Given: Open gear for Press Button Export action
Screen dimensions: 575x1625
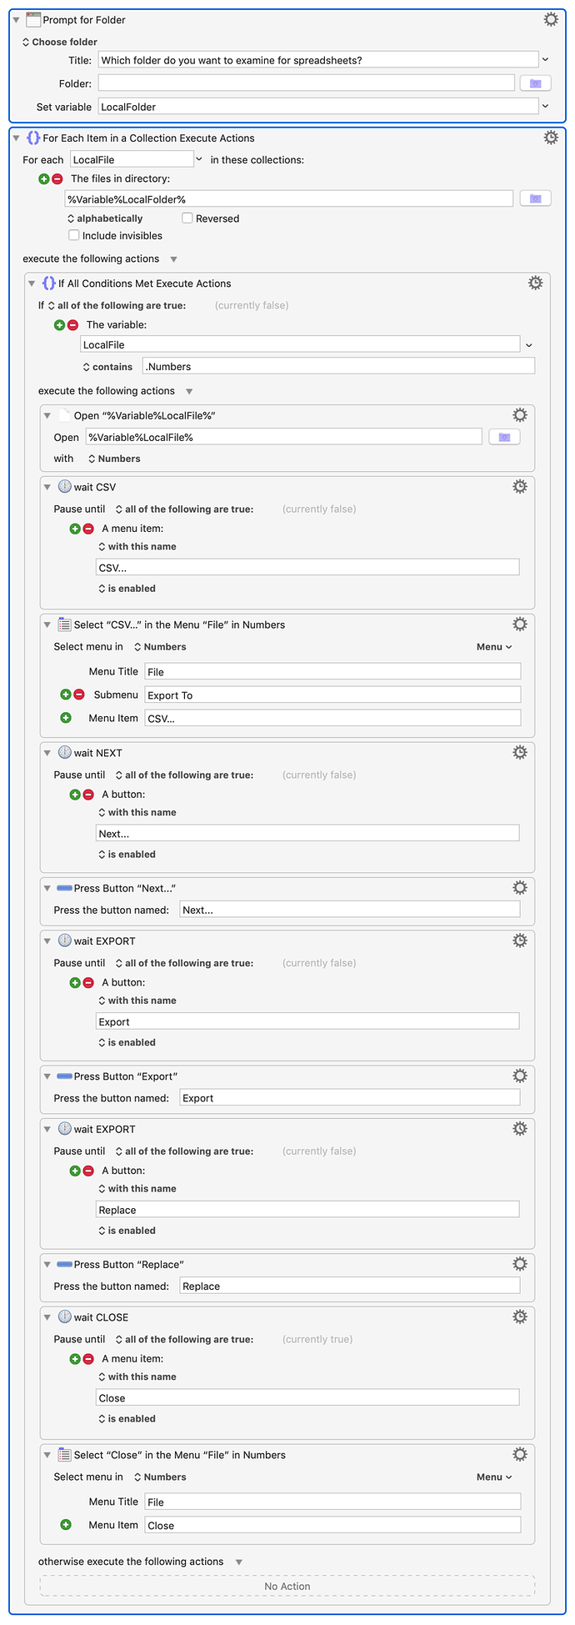Looking at the screenshot, I should 520,1076.
